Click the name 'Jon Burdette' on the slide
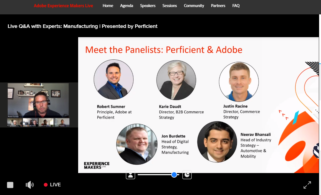Screen dimensions: 321x195 pyautogui.click(x=173, y=136)
